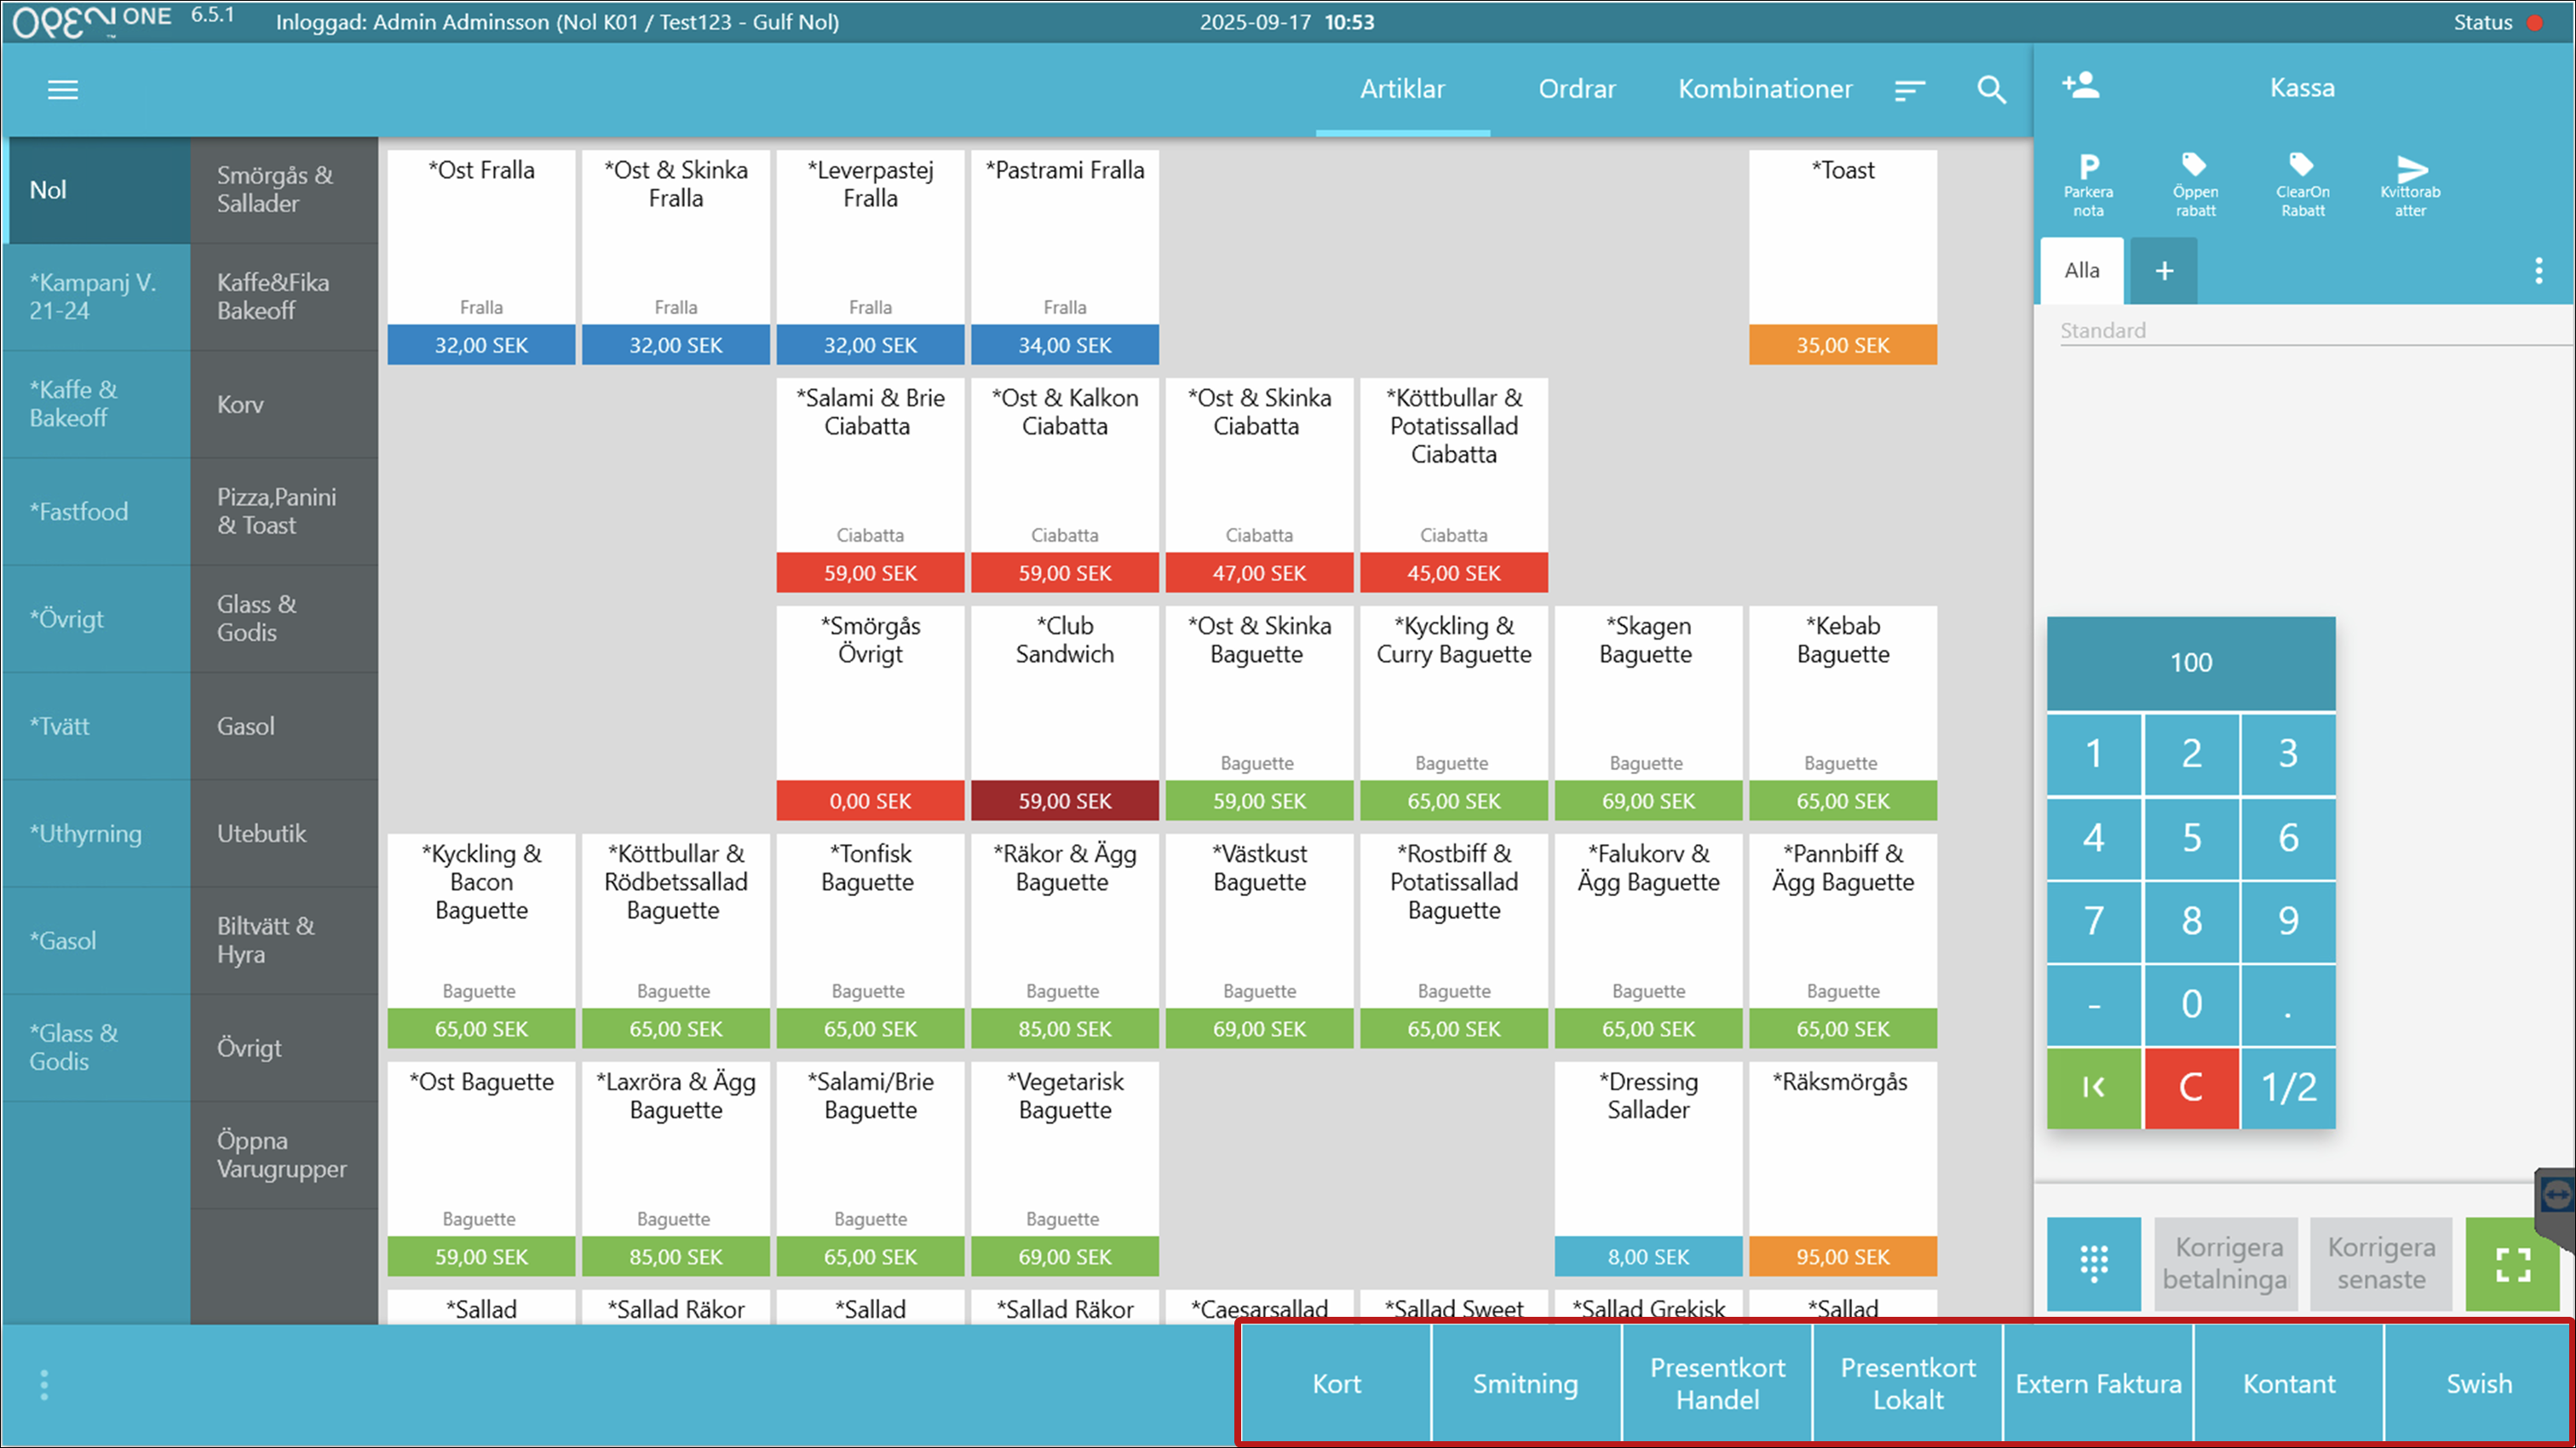Click the search magnifier icon

[1991, 90]
